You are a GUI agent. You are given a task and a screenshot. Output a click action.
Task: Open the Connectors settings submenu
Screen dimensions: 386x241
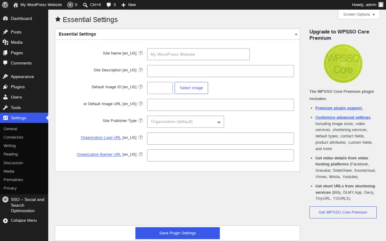click(14, 137)
